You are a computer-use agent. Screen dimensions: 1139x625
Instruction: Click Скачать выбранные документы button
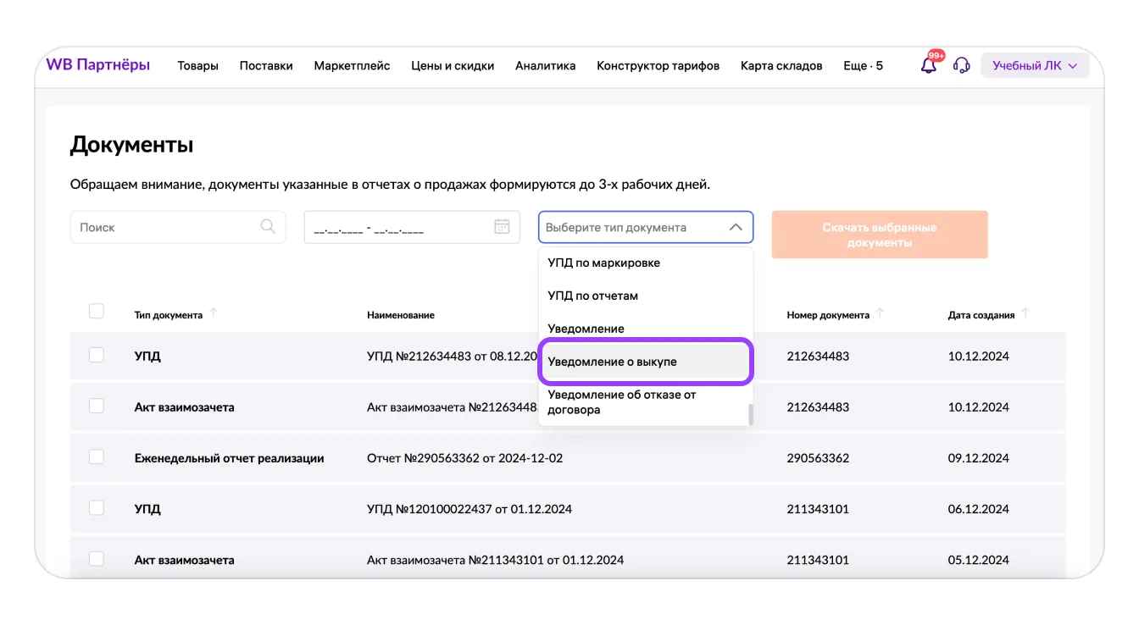tap(879, 235)
